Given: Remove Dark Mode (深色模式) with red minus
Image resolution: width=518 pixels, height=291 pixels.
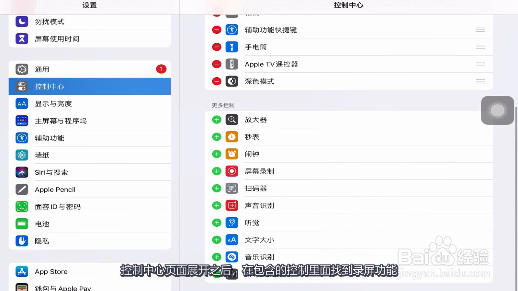Looking at the screenshot, I should coord(217,81).
